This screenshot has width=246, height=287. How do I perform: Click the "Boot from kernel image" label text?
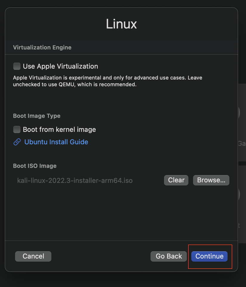59,130
